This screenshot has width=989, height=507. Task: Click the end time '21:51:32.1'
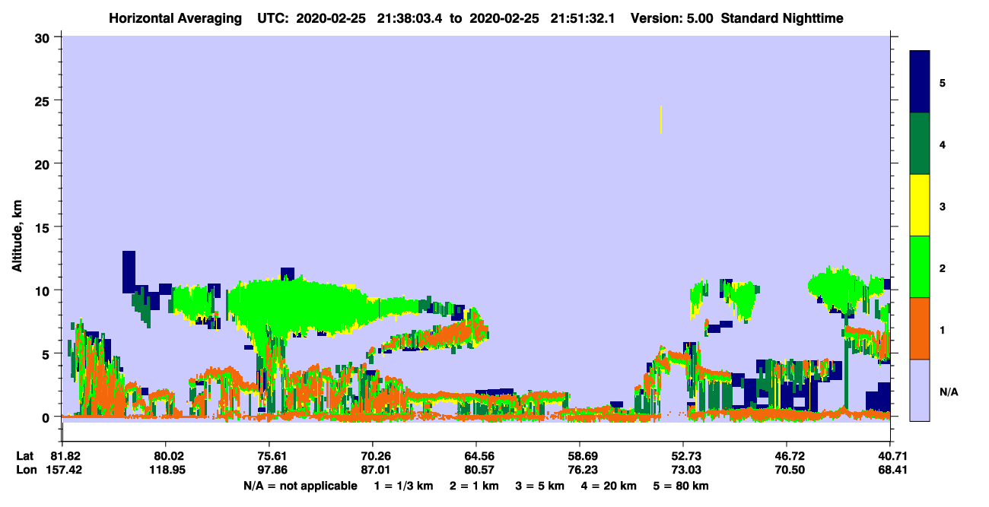(x=583, y=17)
